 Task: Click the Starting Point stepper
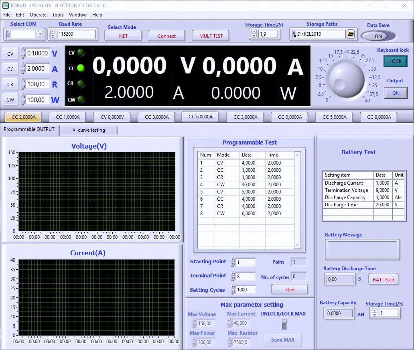click(233, 262)
